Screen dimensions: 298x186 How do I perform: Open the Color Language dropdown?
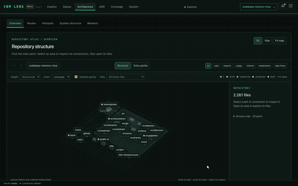click(x=61, y=77)
